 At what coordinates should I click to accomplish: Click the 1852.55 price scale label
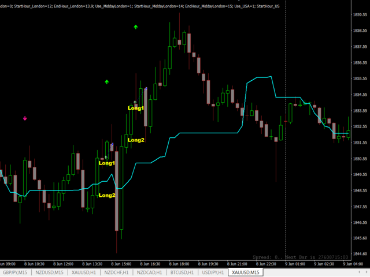click(360, 126)
